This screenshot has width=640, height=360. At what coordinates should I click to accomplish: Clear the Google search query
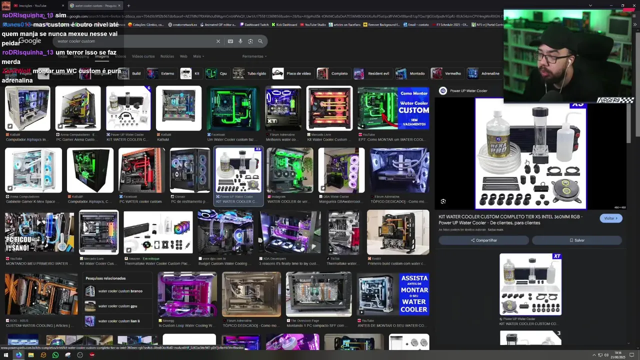[218, 41]
